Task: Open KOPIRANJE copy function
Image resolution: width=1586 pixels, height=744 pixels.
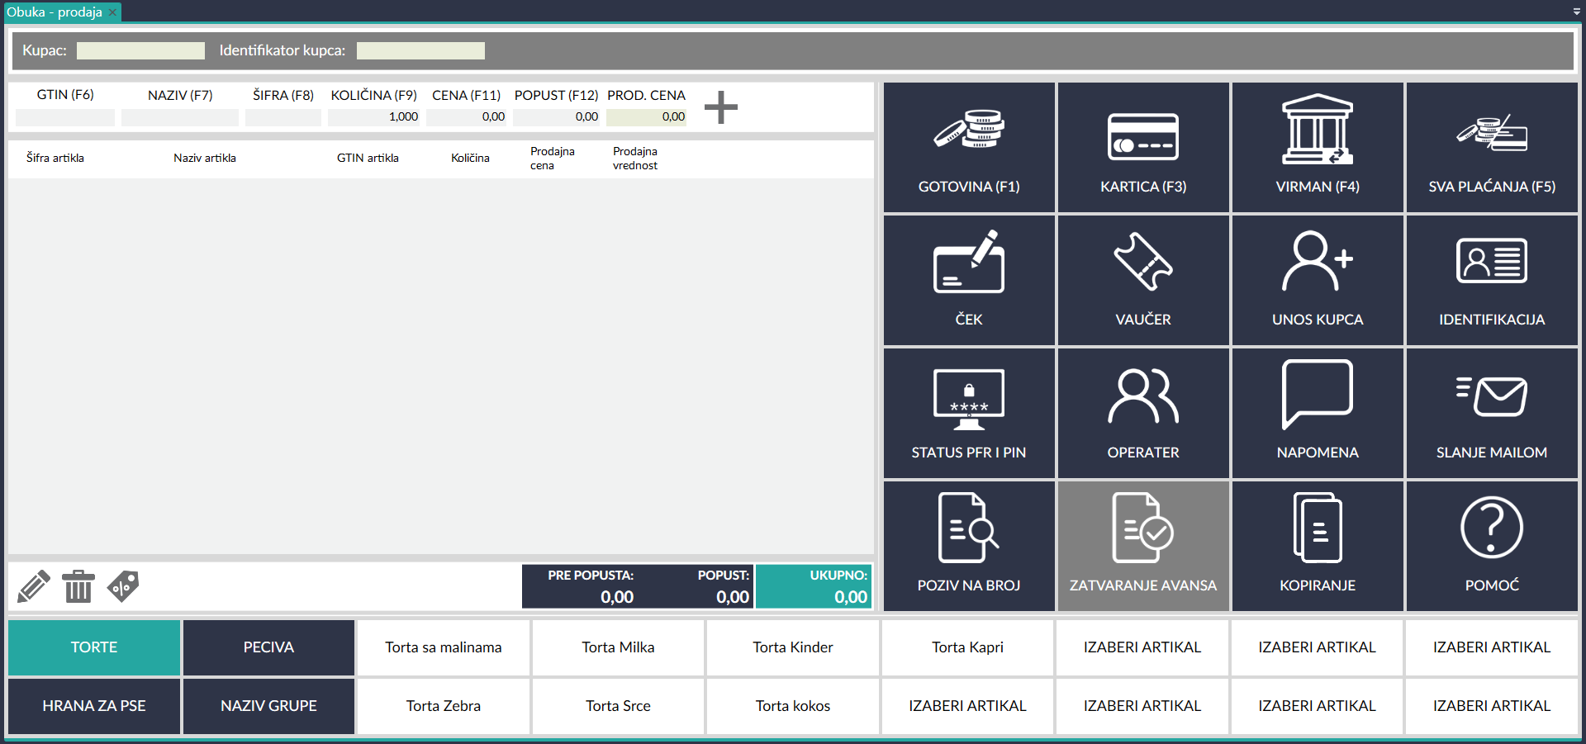Action: coord(1318,546)
